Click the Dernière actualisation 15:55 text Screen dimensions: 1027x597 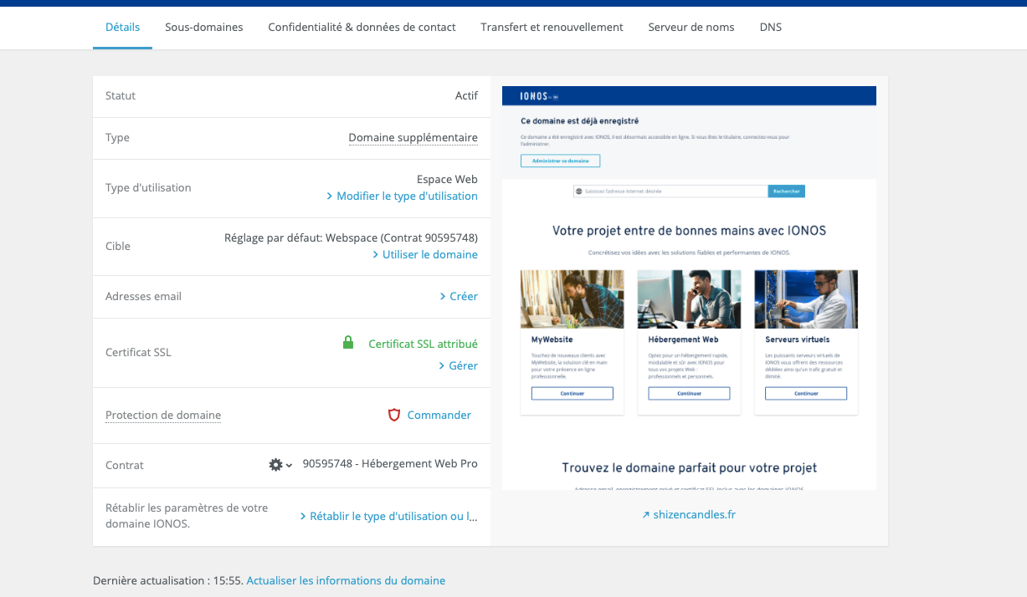(168, 580)
